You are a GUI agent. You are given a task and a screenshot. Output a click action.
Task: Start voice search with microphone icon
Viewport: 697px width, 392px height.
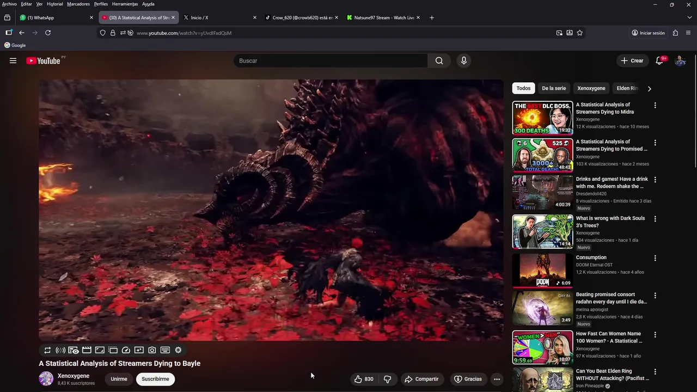point(464,60)
